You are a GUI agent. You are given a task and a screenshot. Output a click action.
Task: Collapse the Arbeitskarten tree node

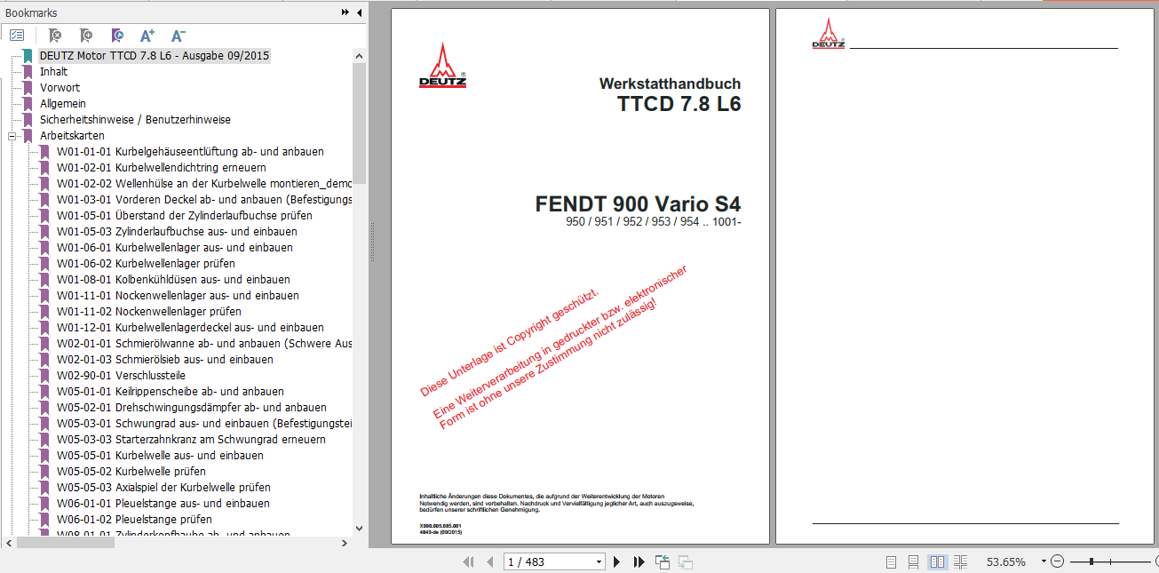click(x=12, y=136)
